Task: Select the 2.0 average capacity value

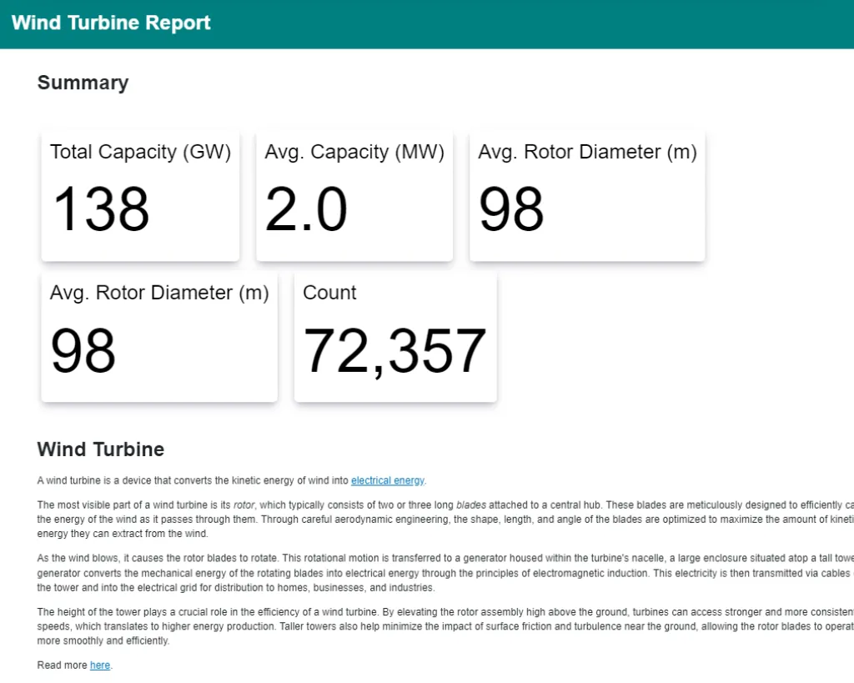Action: pyautogui.click(x=306, y=208)
